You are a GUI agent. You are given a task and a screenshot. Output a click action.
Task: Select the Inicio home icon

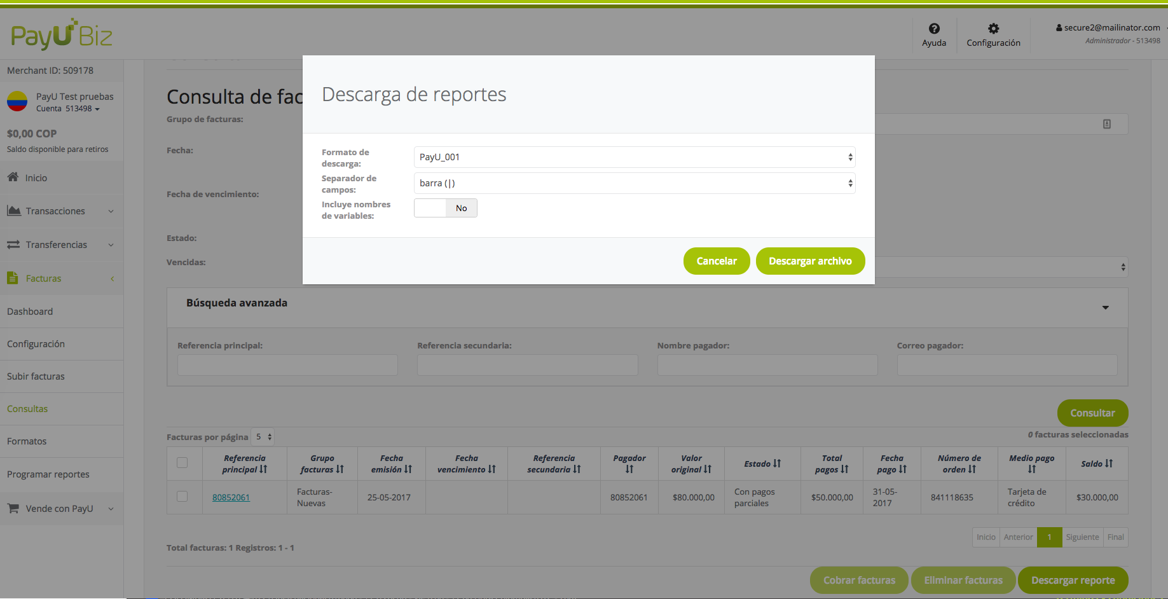point(14,177)
